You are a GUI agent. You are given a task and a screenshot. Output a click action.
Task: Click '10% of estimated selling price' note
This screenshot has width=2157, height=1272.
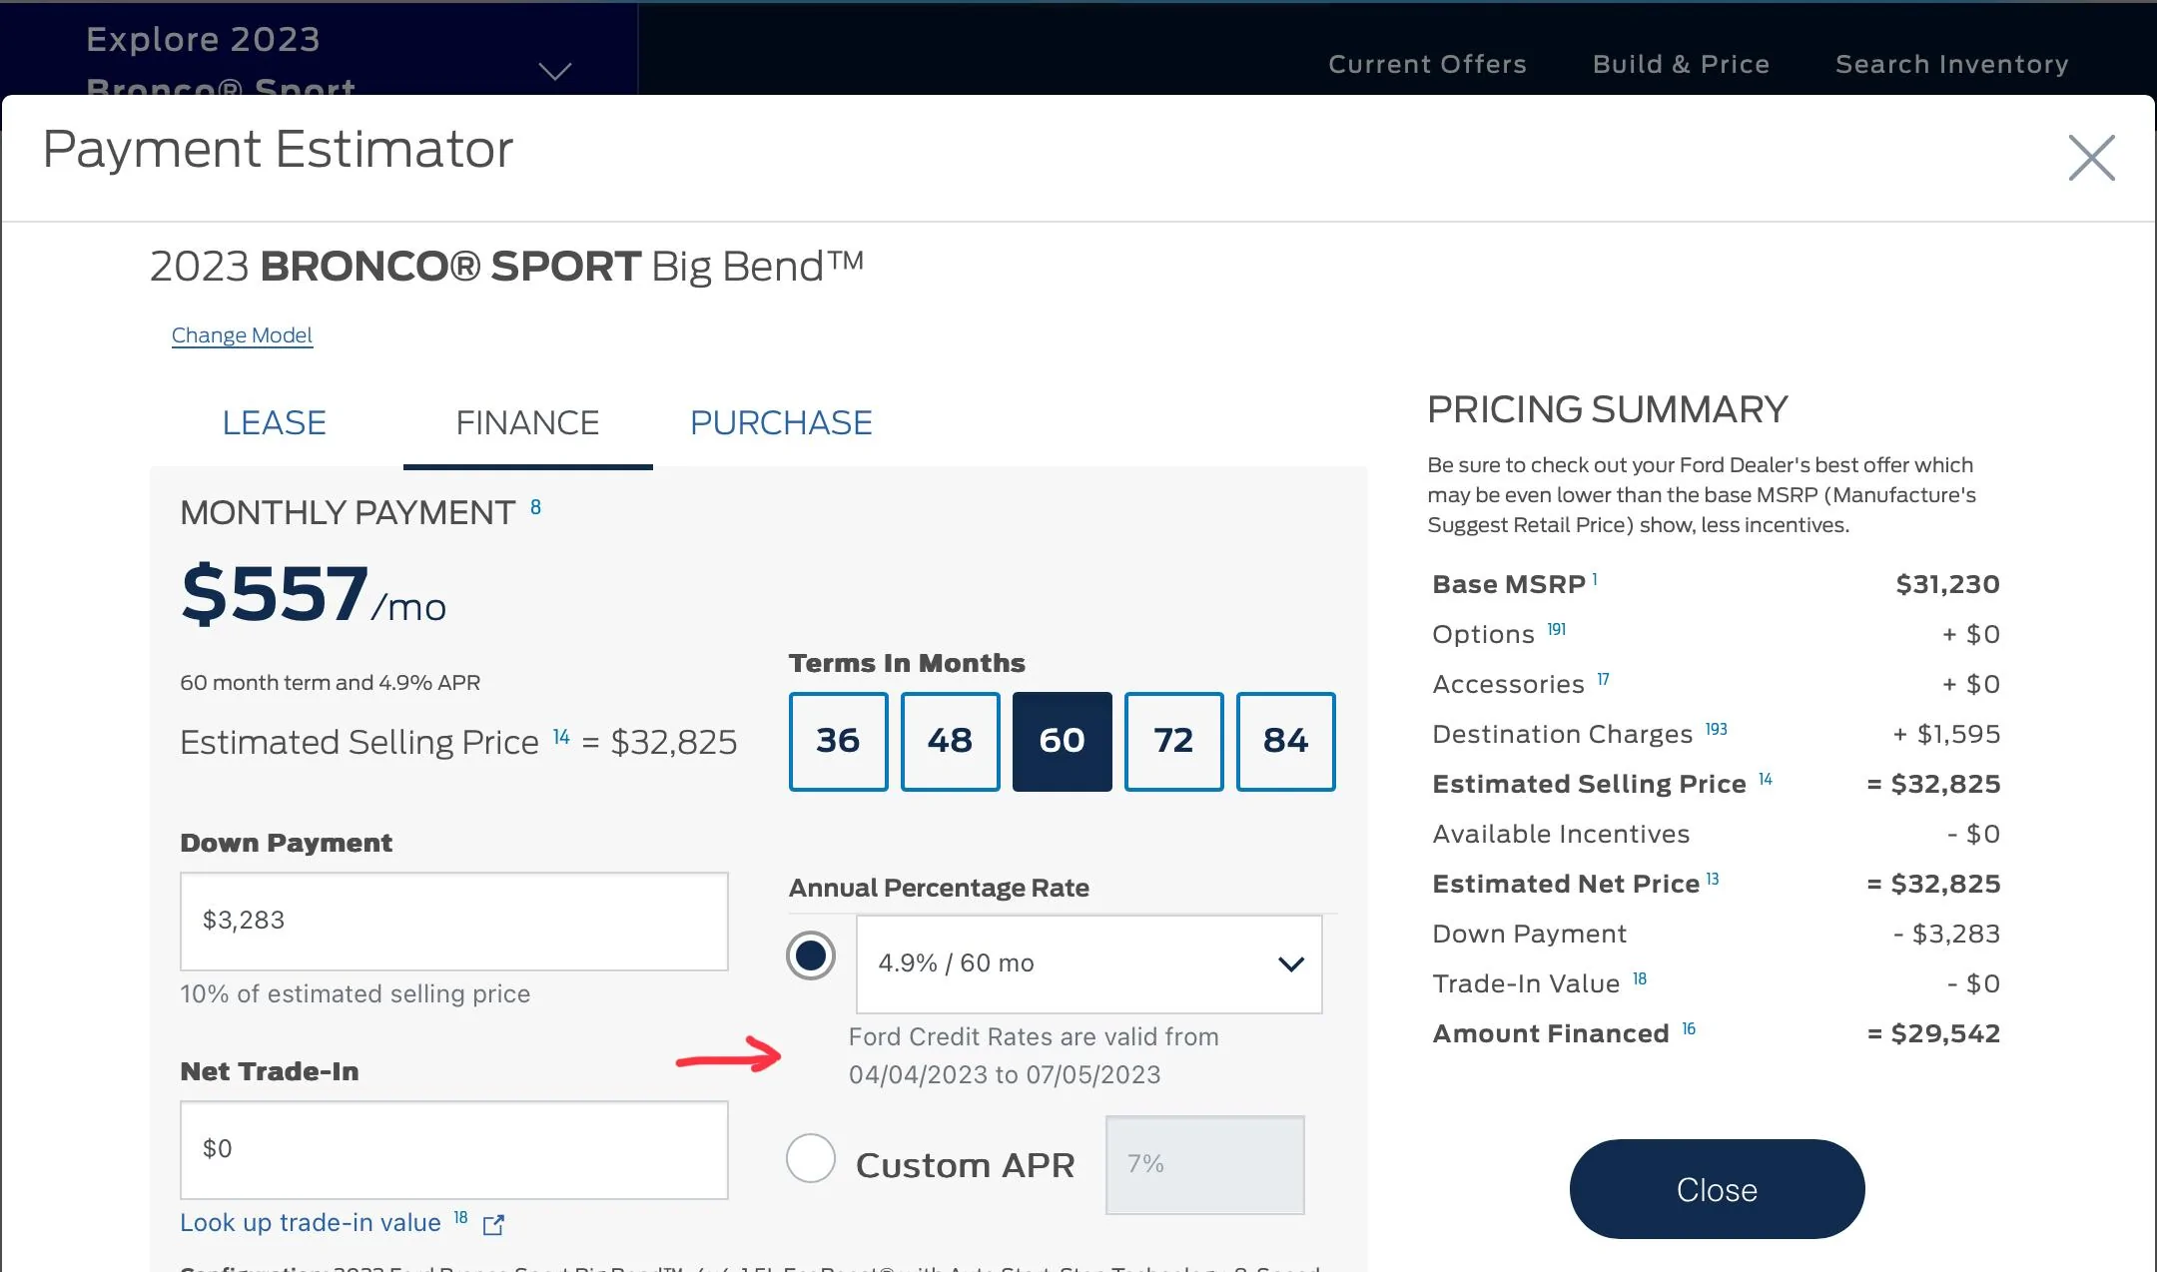point(355,994)
